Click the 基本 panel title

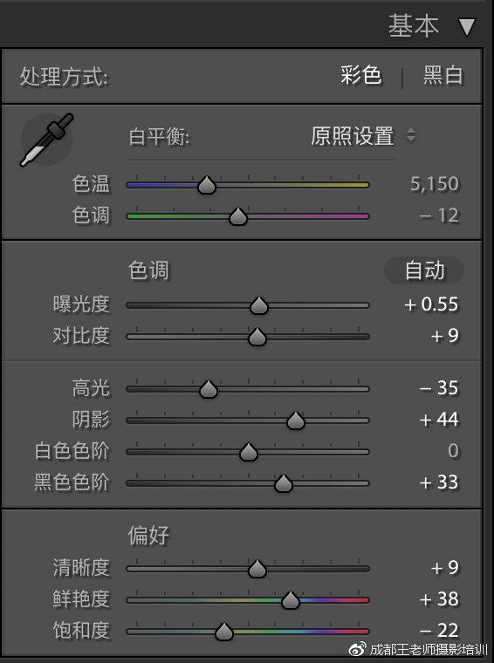point(414,26)
